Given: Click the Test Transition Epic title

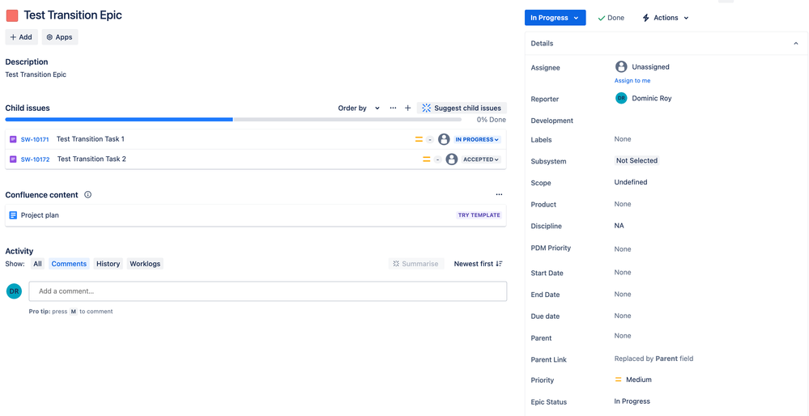Looking at the screenshot, I should 73,15.
